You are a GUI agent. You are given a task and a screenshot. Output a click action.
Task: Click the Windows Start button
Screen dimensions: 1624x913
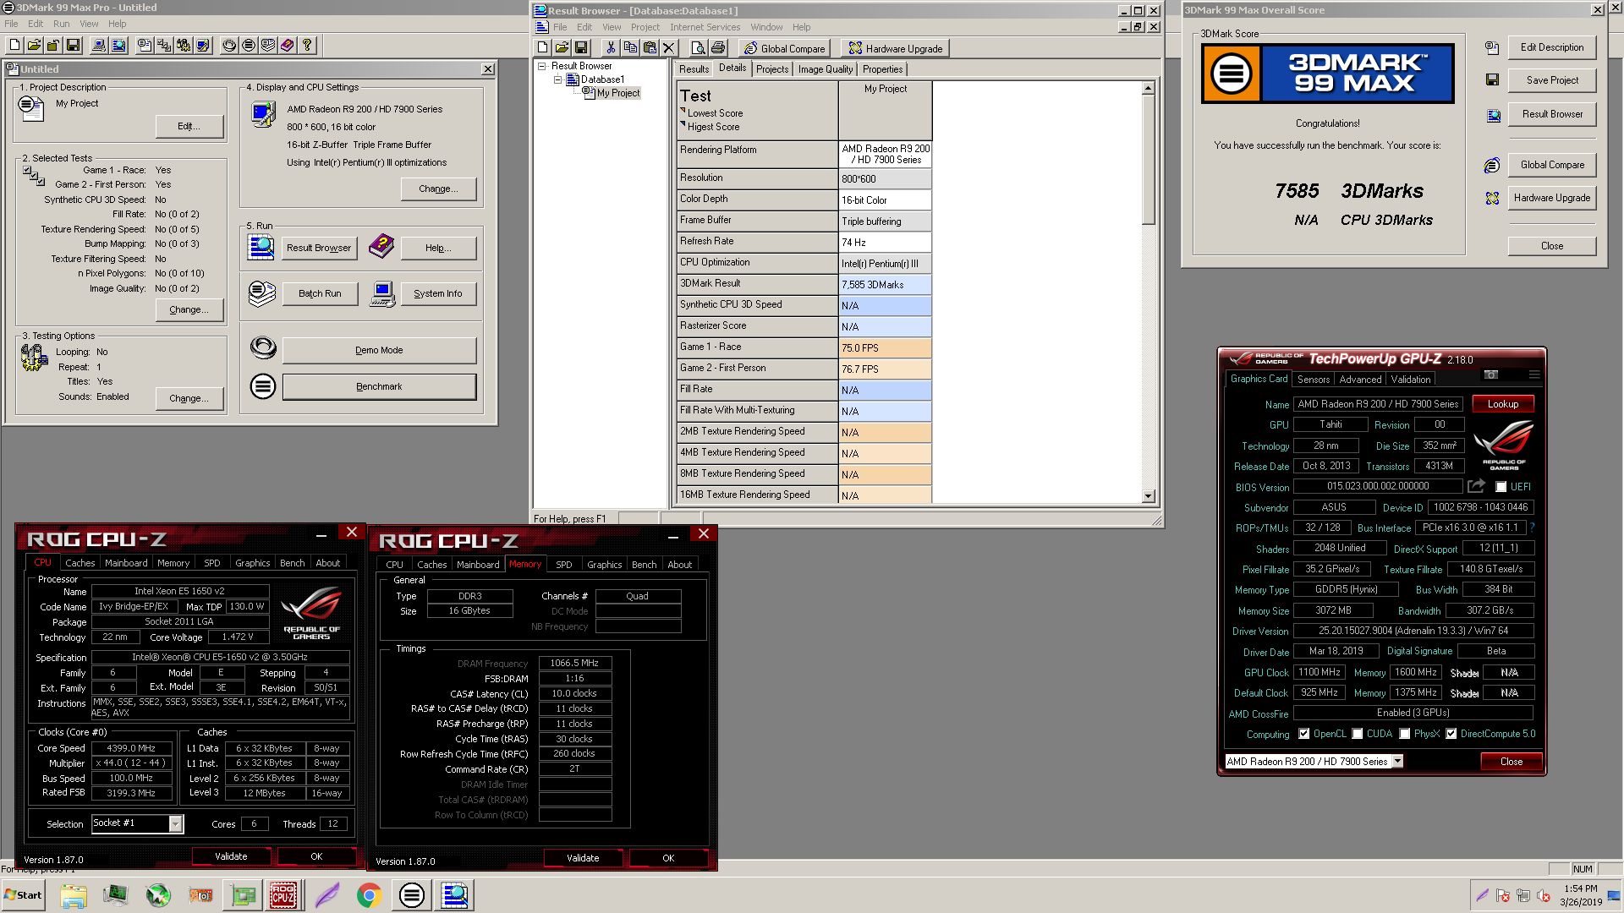point(23,895)
